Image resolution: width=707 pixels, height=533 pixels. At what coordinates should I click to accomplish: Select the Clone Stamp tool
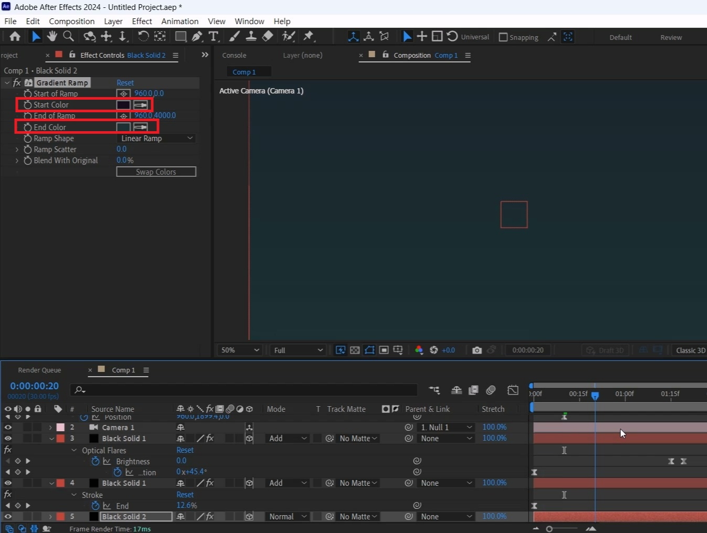[251, 36]
